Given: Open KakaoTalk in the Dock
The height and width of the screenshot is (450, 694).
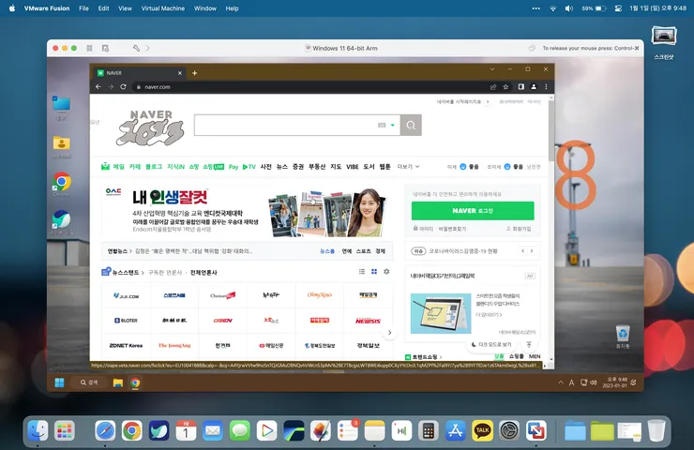Looking at the screenshot, I should point(482,430).
